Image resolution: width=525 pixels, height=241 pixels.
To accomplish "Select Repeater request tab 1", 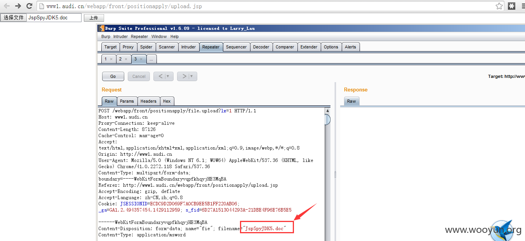I will pyautogui.click(x=106, y=59).
